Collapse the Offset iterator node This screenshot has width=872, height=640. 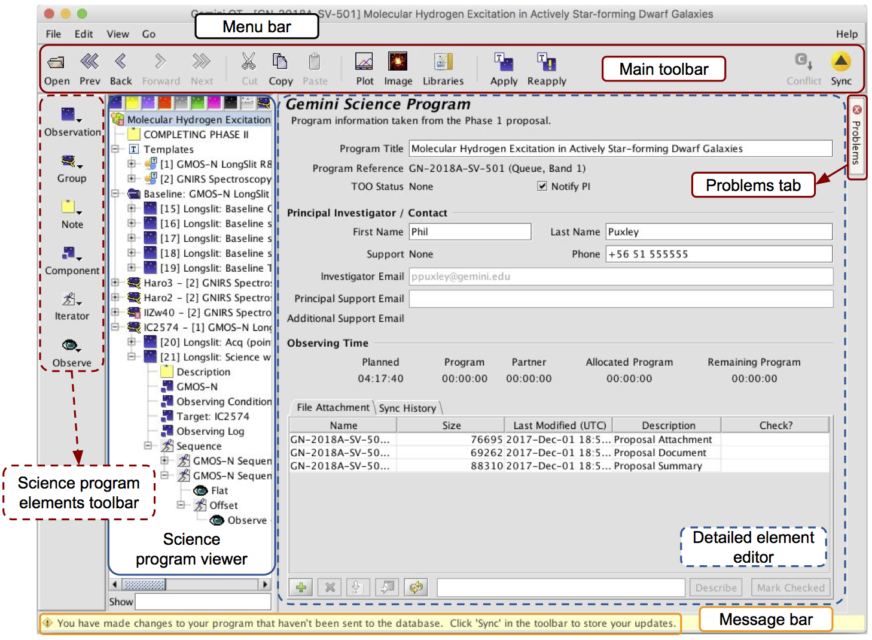181,505
